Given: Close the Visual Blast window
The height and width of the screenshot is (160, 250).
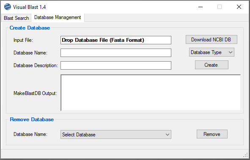Looking at the screenshot, I should pos(239,7).
